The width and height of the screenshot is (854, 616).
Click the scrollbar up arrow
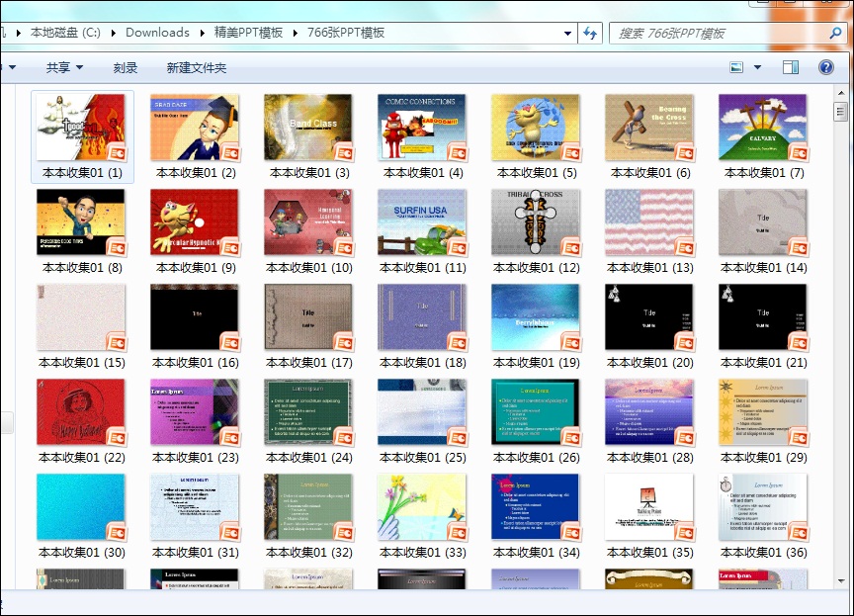[x=840, y=110]
